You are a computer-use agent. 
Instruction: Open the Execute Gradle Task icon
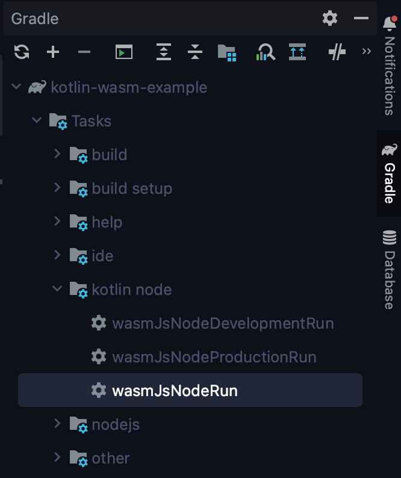124,52
